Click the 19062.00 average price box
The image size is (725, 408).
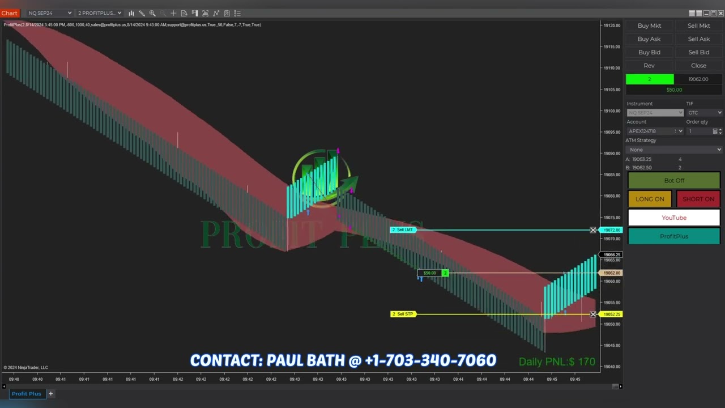tap(698, 79)
